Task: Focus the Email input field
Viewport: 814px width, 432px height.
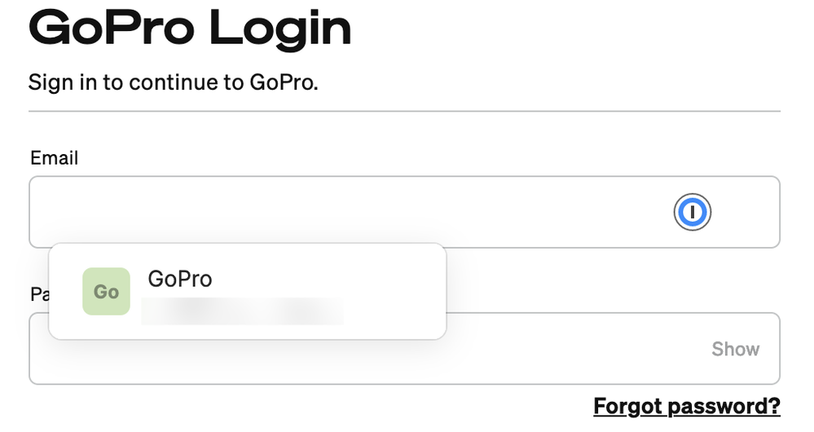Action: 404,212
